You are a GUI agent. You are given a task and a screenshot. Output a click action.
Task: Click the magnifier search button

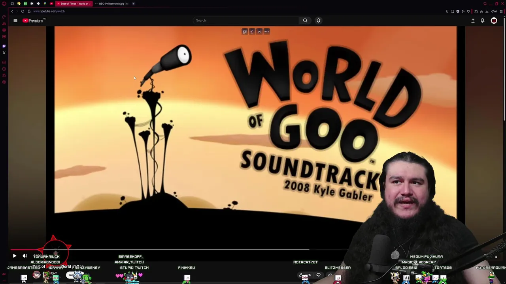tap(305, 21)
